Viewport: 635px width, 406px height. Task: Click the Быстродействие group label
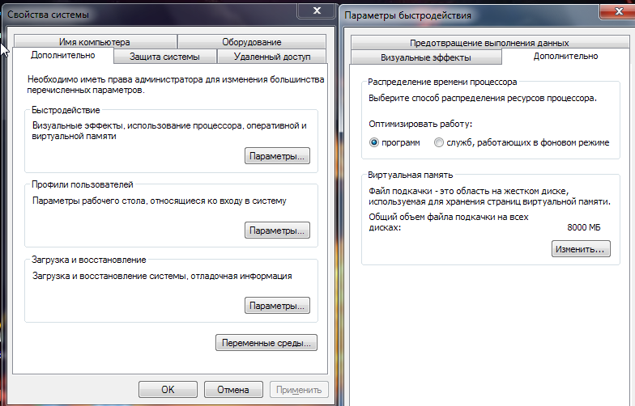click(x=66, y=110)
